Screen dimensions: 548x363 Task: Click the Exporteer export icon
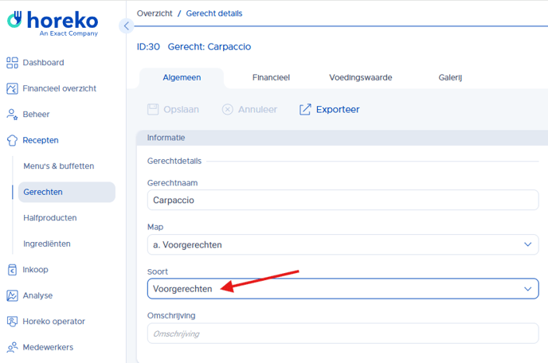pos(305,109)
